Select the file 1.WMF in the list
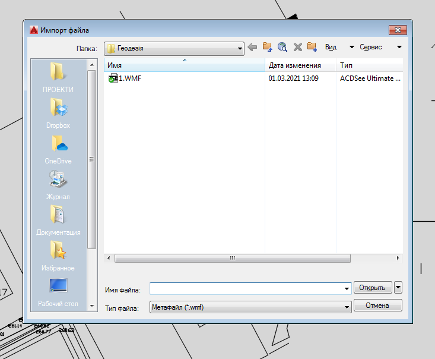Image resolution: width=435 pixels, height=359 pixels. 129,78
